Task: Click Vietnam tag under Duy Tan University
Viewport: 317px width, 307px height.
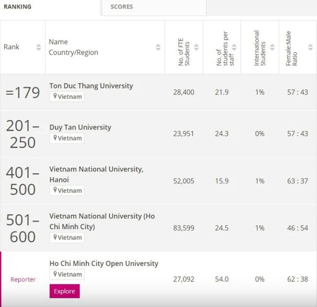Action: pos(67,138)
